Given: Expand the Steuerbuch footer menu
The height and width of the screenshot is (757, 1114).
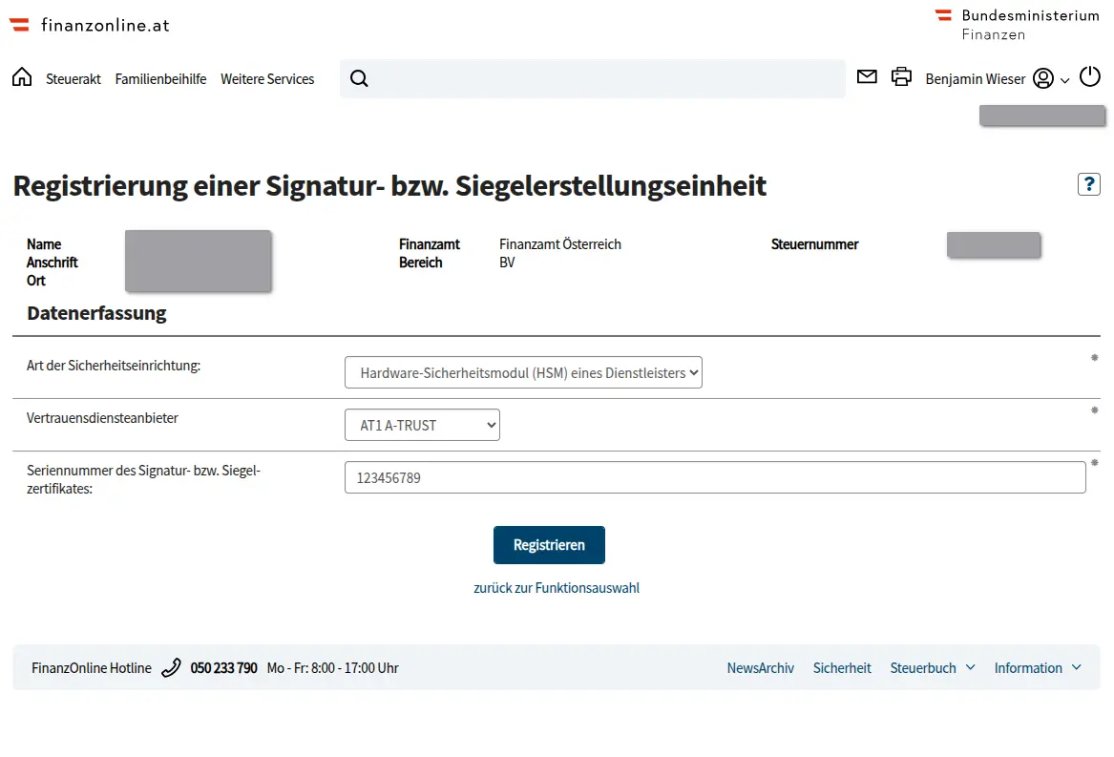Looking at the screenshot, I should [932, 667].
